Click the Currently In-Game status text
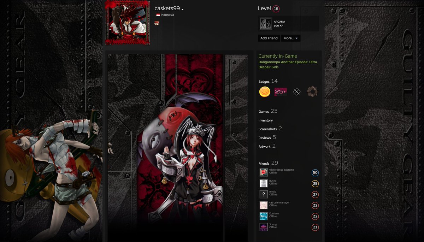Image resolution: width=424 pixels, height=242 pixels. [x=278, y=56]
